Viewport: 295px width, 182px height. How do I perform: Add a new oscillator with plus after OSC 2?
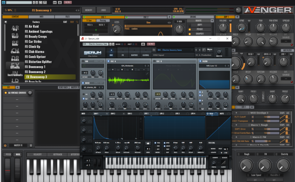coord(169,17)
